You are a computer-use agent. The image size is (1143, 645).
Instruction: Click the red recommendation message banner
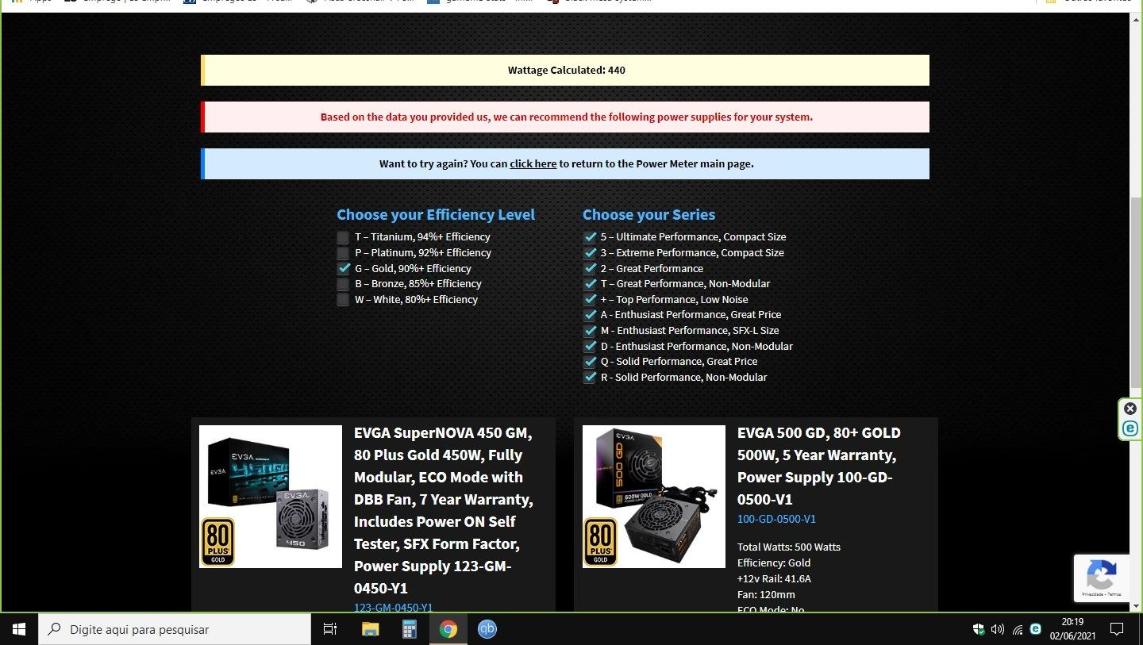coord(565,117)
